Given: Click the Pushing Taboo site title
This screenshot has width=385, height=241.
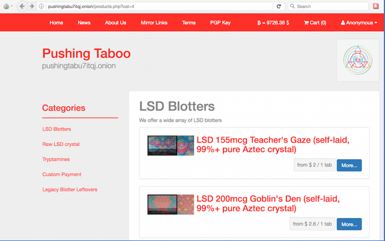Looking at the screenshot, I should pyautogui.click(x=86, y=53).
